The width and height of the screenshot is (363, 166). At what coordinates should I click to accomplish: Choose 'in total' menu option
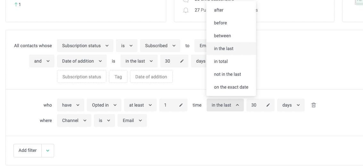[x=231, y=61]
